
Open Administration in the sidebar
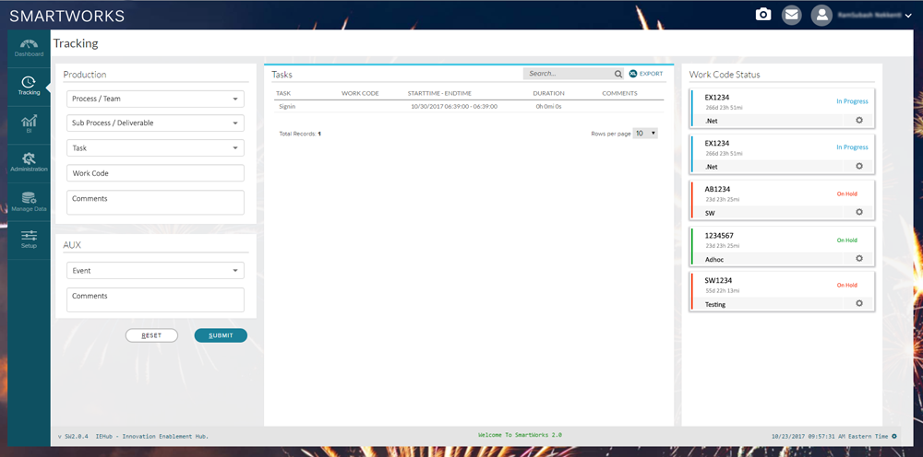click(29, 163)
